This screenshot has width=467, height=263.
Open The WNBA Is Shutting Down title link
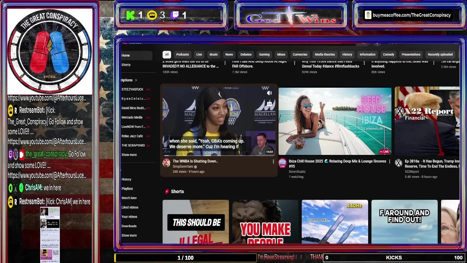pyautogui.click(x=195, y=161)
